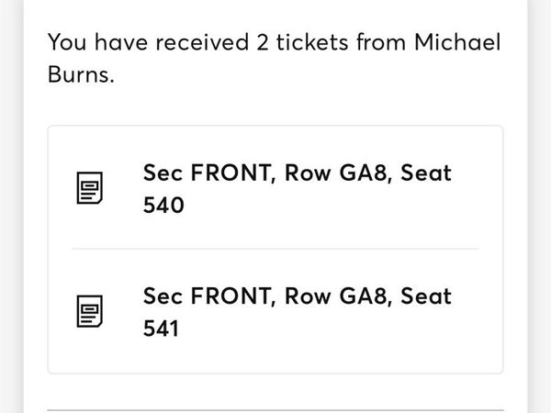Click the number 2 in the header message

(x=263, y=42)
